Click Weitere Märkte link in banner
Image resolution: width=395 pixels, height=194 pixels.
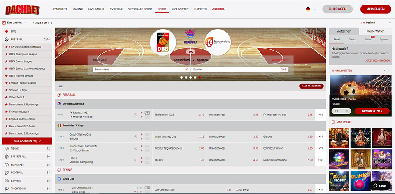coord(280,60)
